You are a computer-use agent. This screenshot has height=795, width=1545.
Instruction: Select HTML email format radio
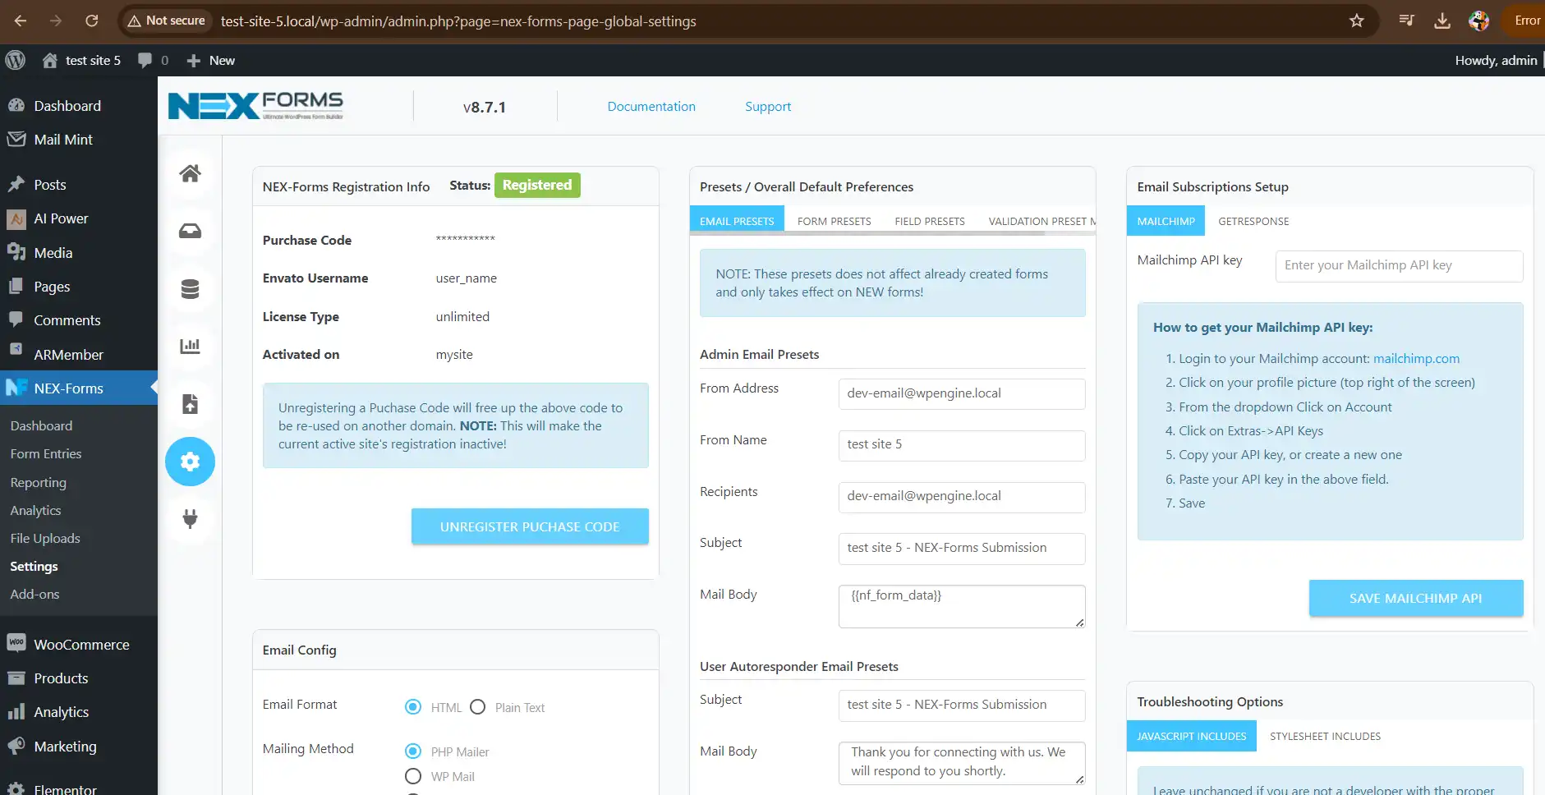pyautogui.click(x=413, y=707)
